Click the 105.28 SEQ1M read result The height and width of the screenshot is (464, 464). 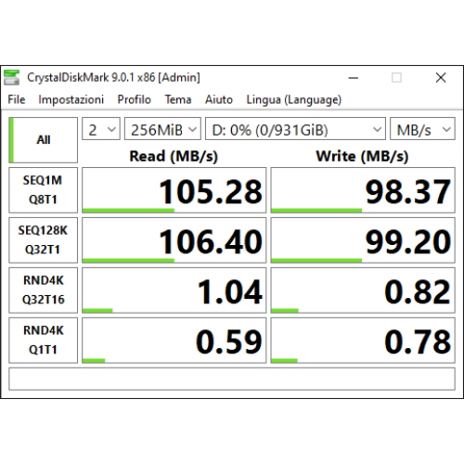(174, 190)
